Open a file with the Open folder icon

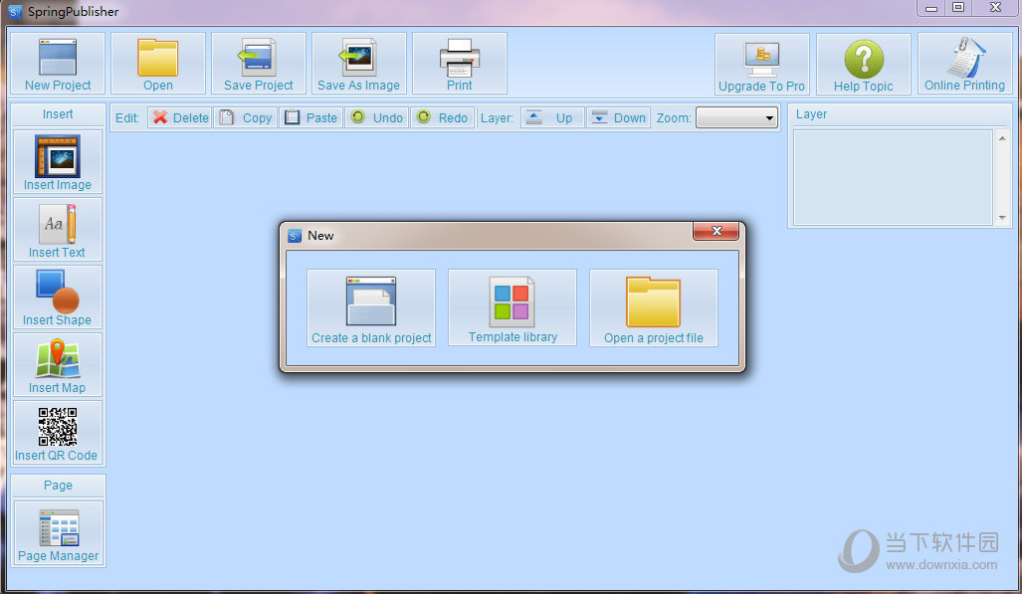pyautogui.click(x=158, y=64)
